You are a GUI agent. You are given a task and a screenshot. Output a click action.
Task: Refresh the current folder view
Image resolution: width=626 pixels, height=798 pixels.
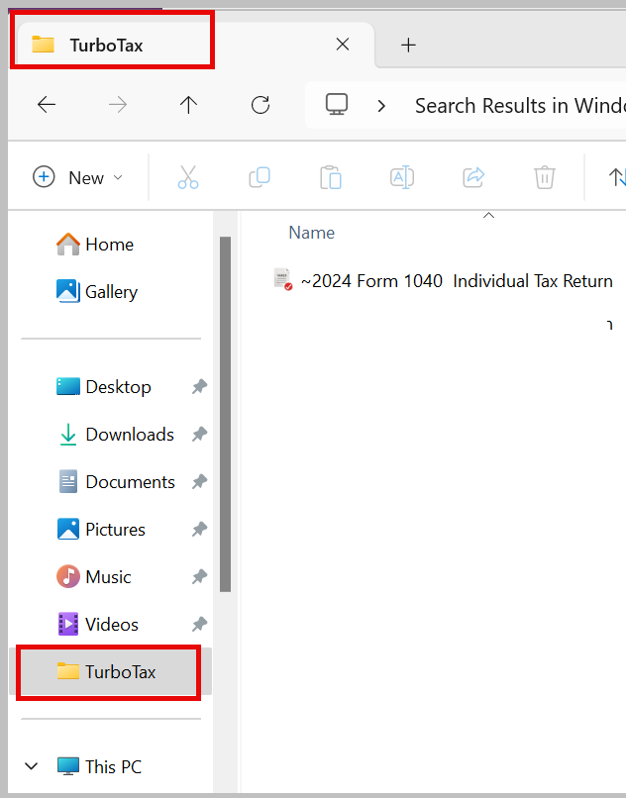pos(261,105)
